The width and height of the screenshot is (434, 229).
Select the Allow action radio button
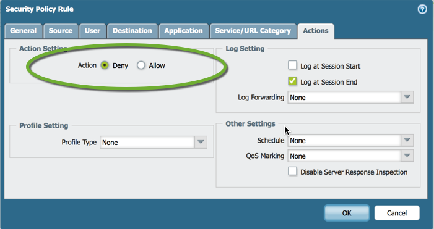click(x=141, y=65)
